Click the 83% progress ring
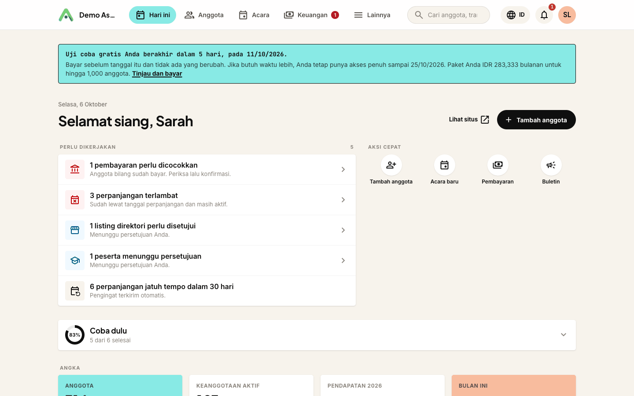634x396 pixels. 75,335
